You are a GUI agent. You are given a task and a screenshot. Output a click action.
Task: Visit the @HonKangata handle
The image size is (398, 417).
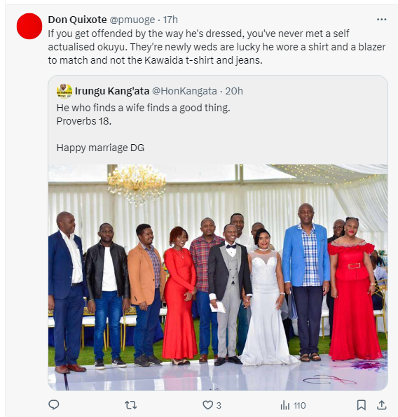[x=184, y=91]
